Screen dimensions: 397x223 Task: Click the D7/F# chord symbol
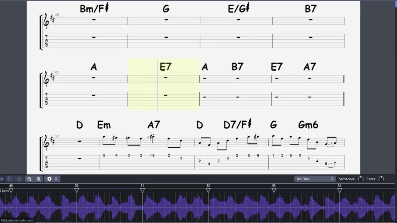click(237, 125)
